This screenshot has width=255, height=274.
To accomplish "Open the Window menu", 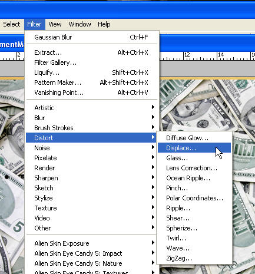I will [x=80, y=24].
